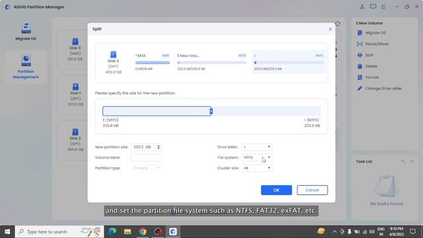Select the Disk 2 icon in background list
423x238 pixels.
pyautogui.click(x=75, y=132)
